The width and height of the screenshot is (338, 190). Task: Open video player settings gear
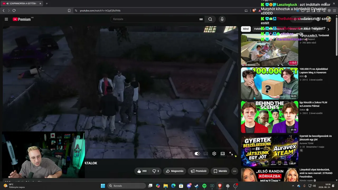point(214,154)
